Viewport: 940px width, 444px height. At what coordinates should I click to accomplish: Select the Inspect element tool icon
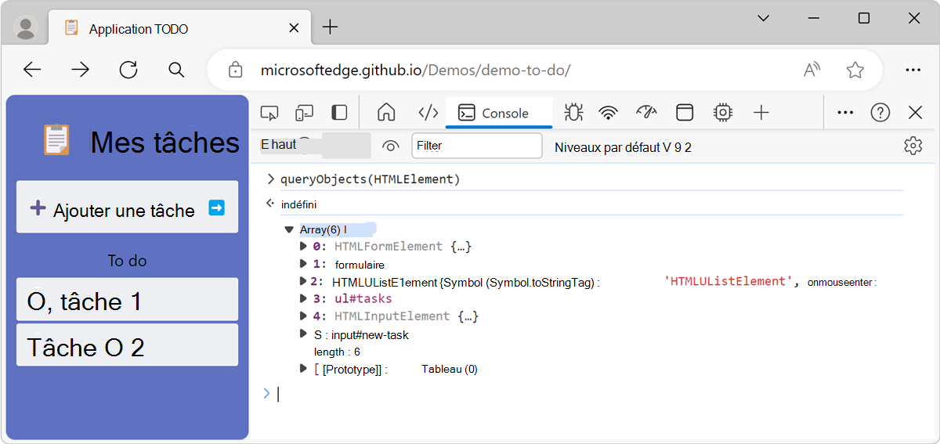coord(269,113)
